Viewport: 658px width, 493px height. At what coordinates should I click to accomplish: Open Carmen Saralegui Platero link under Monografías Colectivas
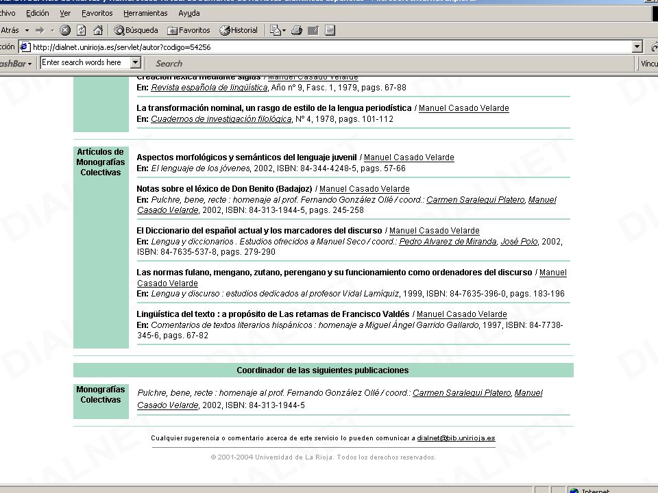point(461,393)
